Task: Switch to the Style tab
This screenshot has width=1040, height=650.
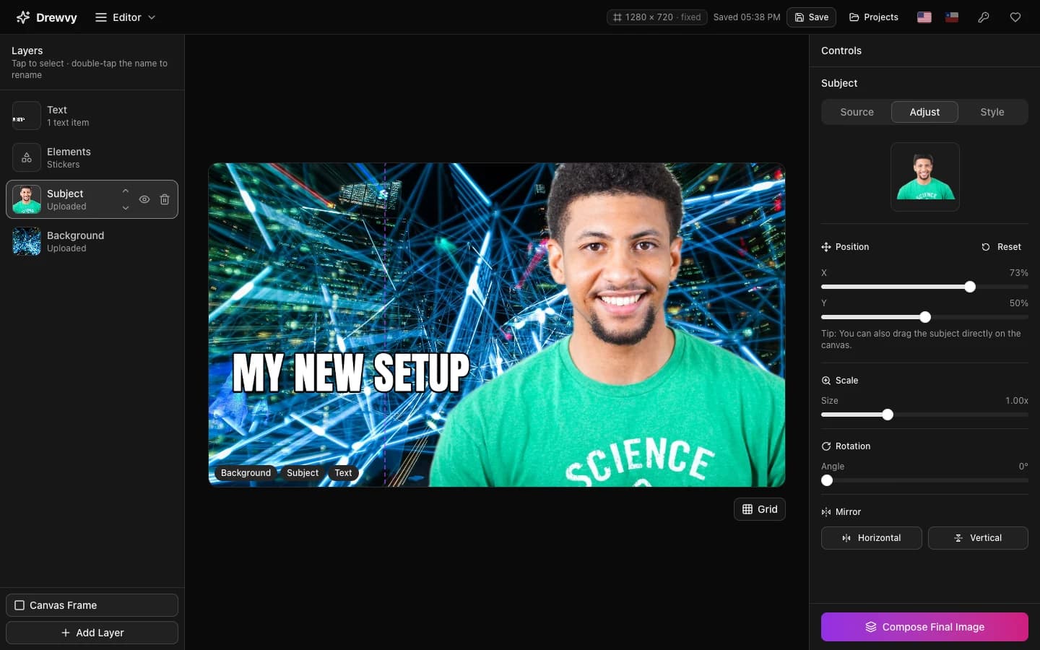Action: coord(992,112)
